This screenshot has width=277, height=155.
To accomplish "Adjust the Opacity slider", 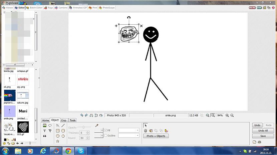I will 84,127.
